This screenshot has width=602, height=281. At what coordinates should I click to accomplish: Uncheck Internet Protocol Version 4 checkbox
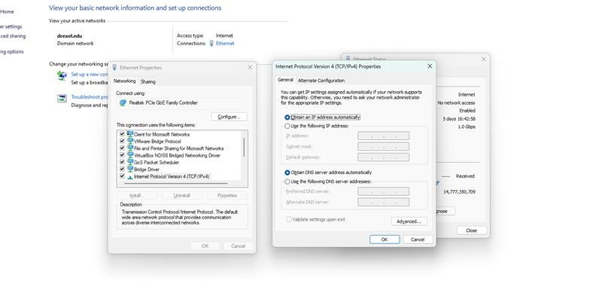122,176
